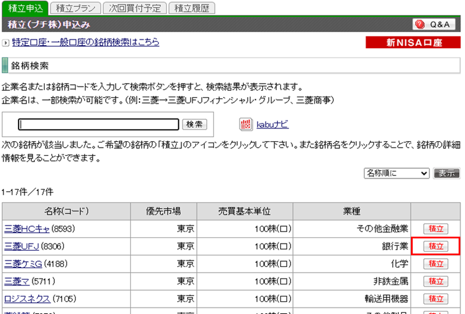Open the 名称順に sort dropdown

pyautogui.click(x=396, y=173)
